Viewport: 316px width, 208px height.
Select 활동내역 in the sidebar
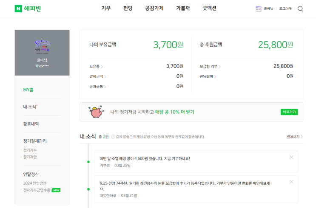[x=31, y=124]
